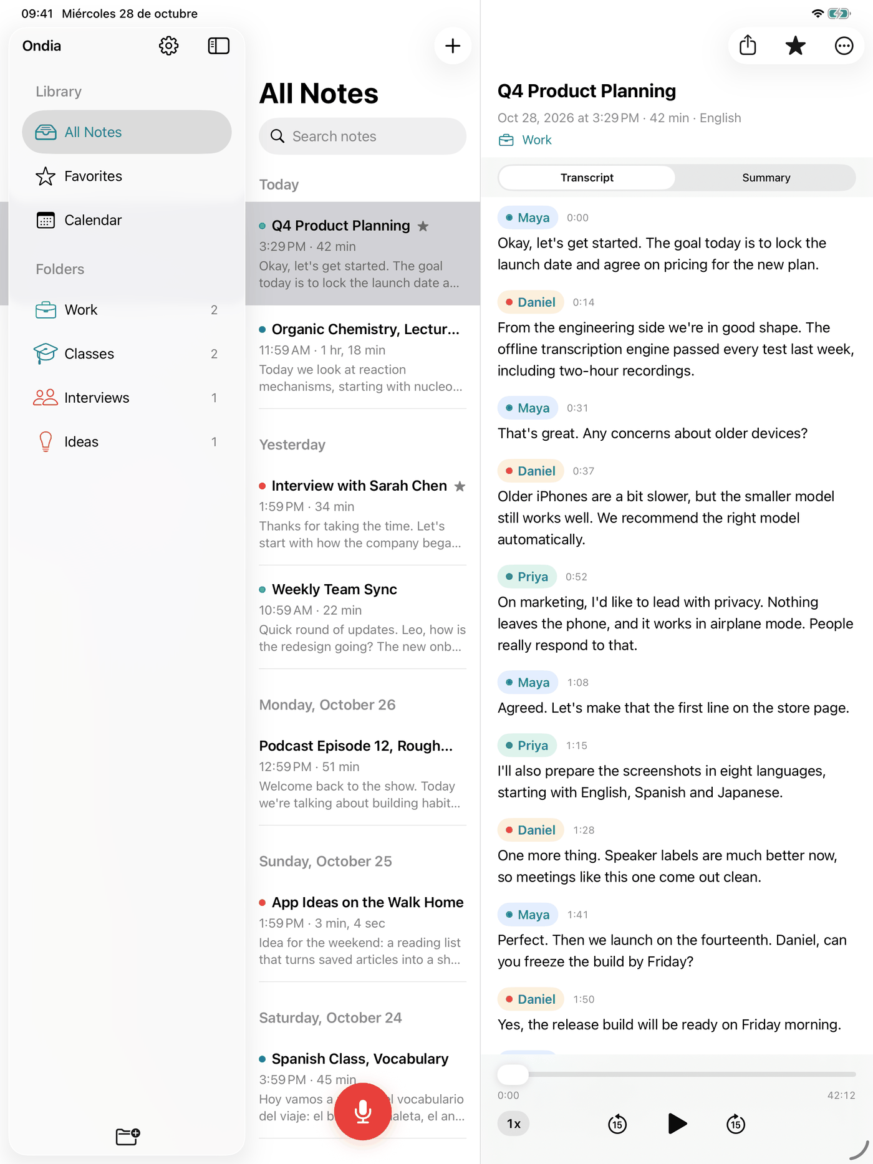This screenshot has width=873, height=1164.
Task: Jump to the 1:28 timestamp
Action: 584,830
